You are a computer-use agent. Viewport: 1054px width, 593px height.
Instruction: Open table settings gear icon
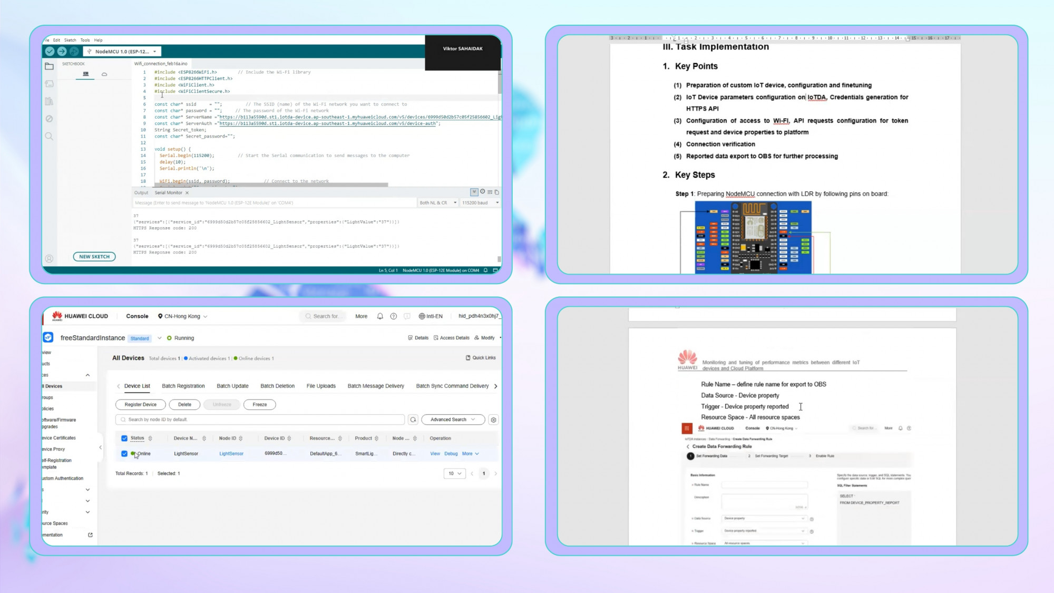pos(493,420)
